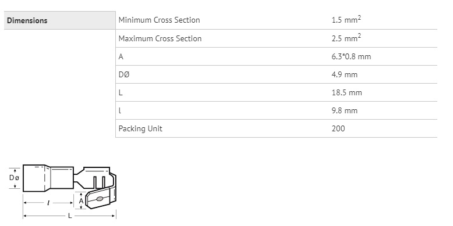This screenshot has width=453, height=226.
Task: Click the DØ row label
Action: click(124, 75)
